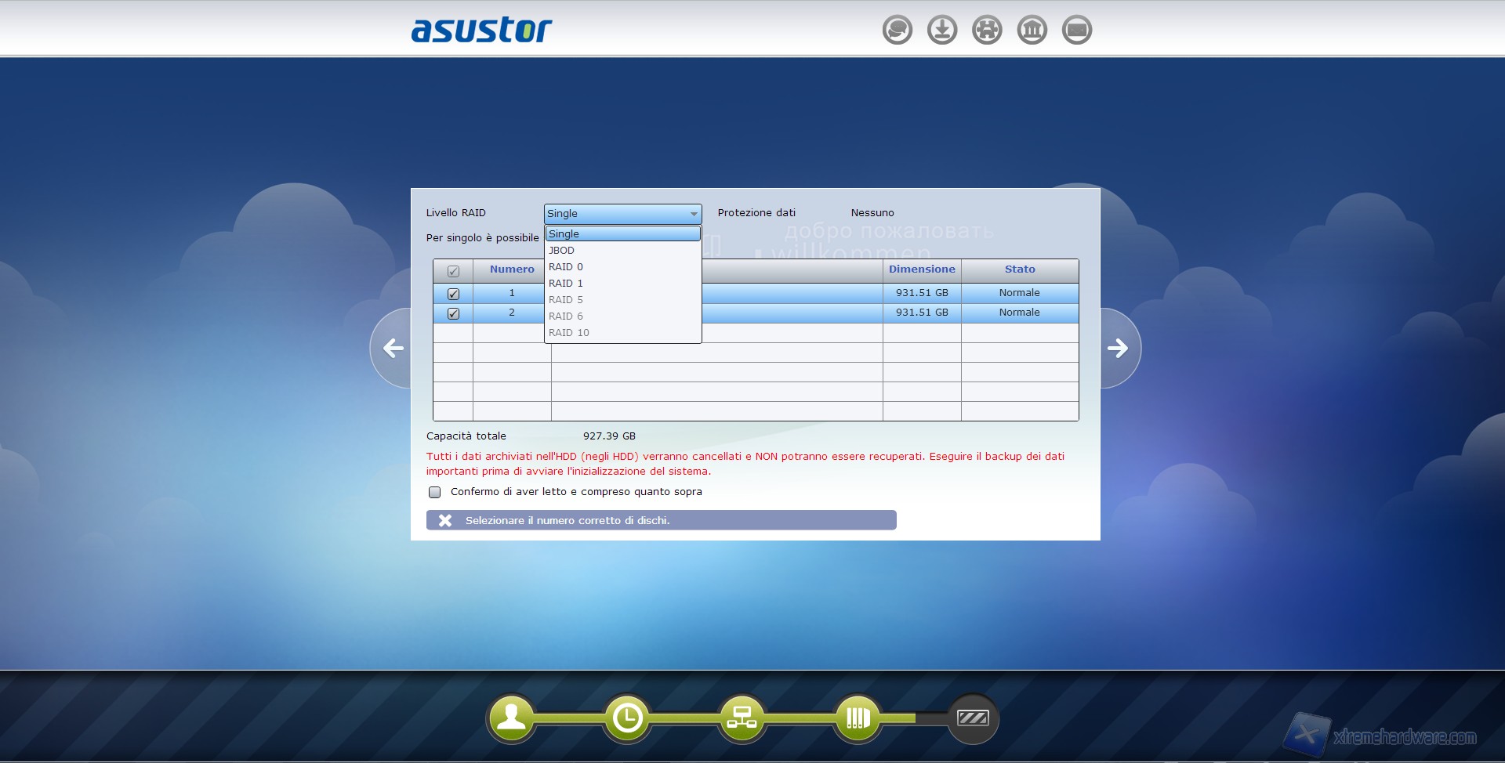1505x763 pixels.
Task: Open the network configuration step icon
Action: (742, 718)
